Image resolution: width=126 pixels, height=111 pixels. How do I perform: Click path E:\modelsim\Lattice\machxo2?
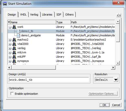click(88, 40)
